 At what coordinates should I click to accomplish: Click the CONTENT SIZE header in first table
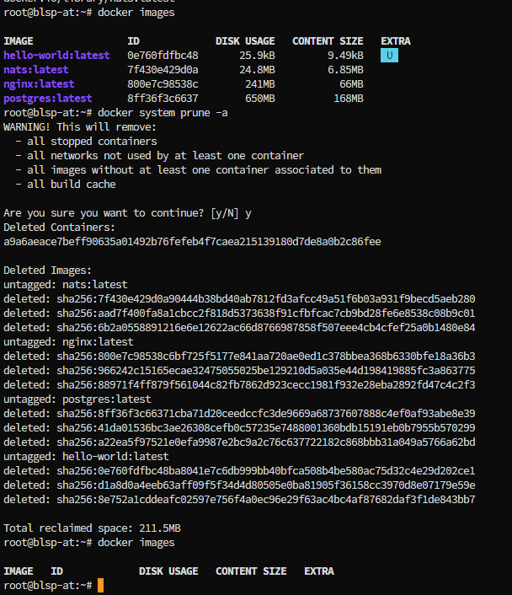click(328, 41)
